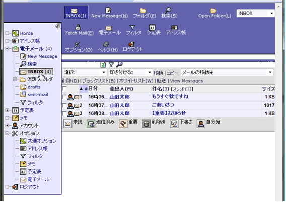This screenshot has width=286, height=202.
Task: Click the View Messages link
Action: tap(186, 81)
